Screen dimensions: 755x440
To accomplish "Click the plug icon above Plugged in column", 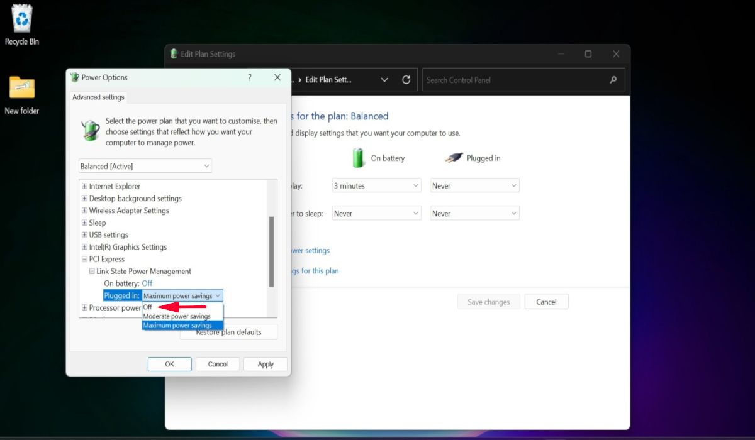I will [x=452, y=158].
